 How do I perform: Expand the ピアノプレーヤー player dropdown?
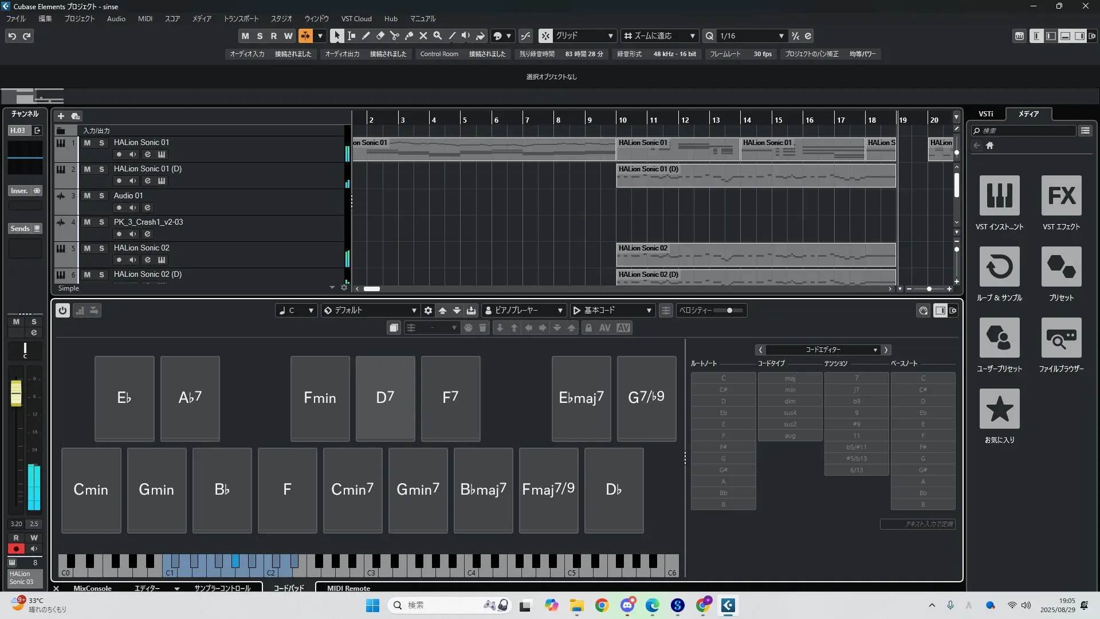pyautogui.click(x=525, y=310)
